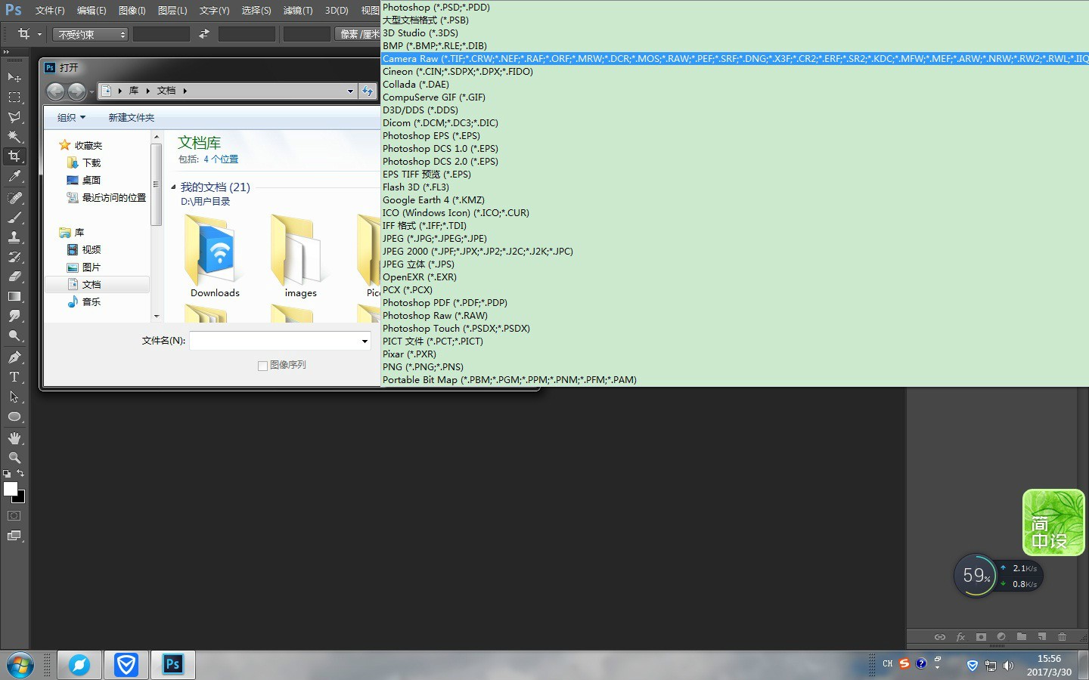Viewport: 1089px width, 680px height.
Task: Select the Magic Wand tool
Action: (x=14, y=137)
